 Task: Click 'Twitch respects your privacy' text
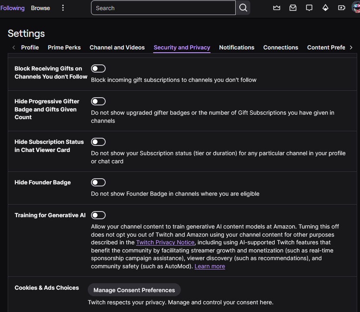coord(180,302)
